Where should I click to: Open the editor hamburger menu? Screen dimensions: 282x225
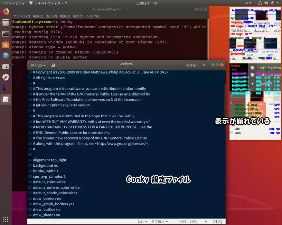point(204,65)
